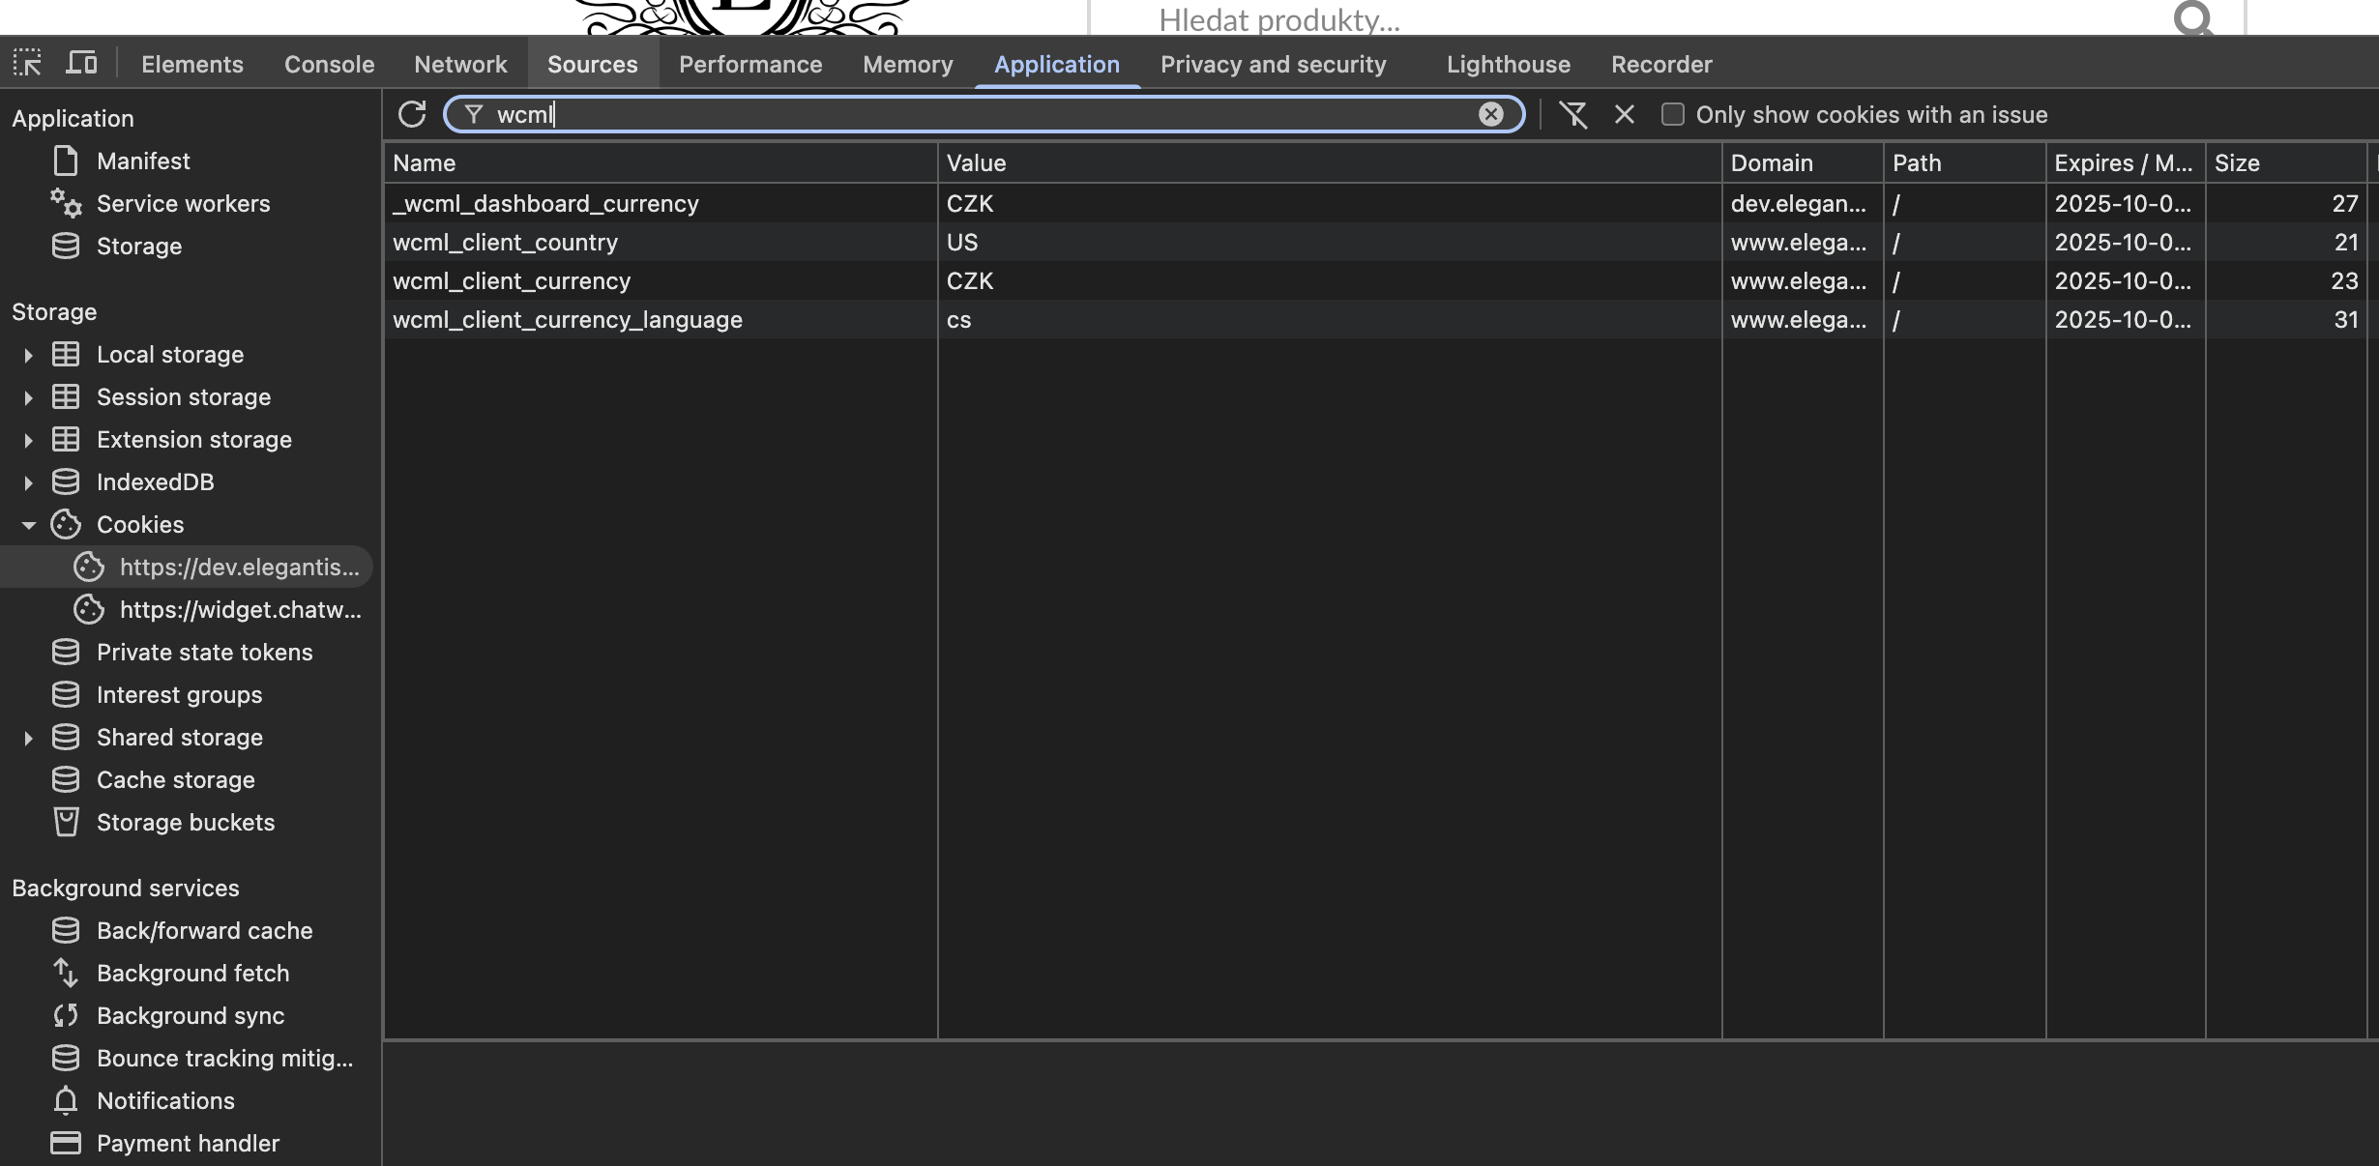Click the delete selected cookie X icon
Screen dimensions: 2379x1166
(1625, 114)
